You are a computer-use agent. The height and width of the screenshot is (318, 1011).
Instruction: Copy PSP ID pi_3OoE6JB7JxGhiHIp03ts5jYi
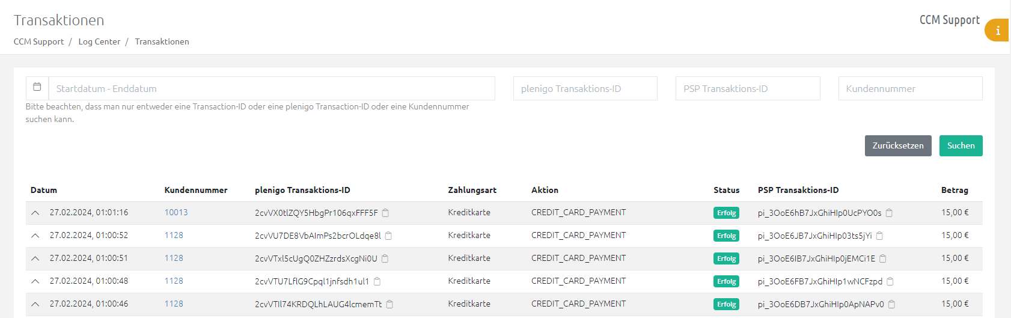[880, 236]
